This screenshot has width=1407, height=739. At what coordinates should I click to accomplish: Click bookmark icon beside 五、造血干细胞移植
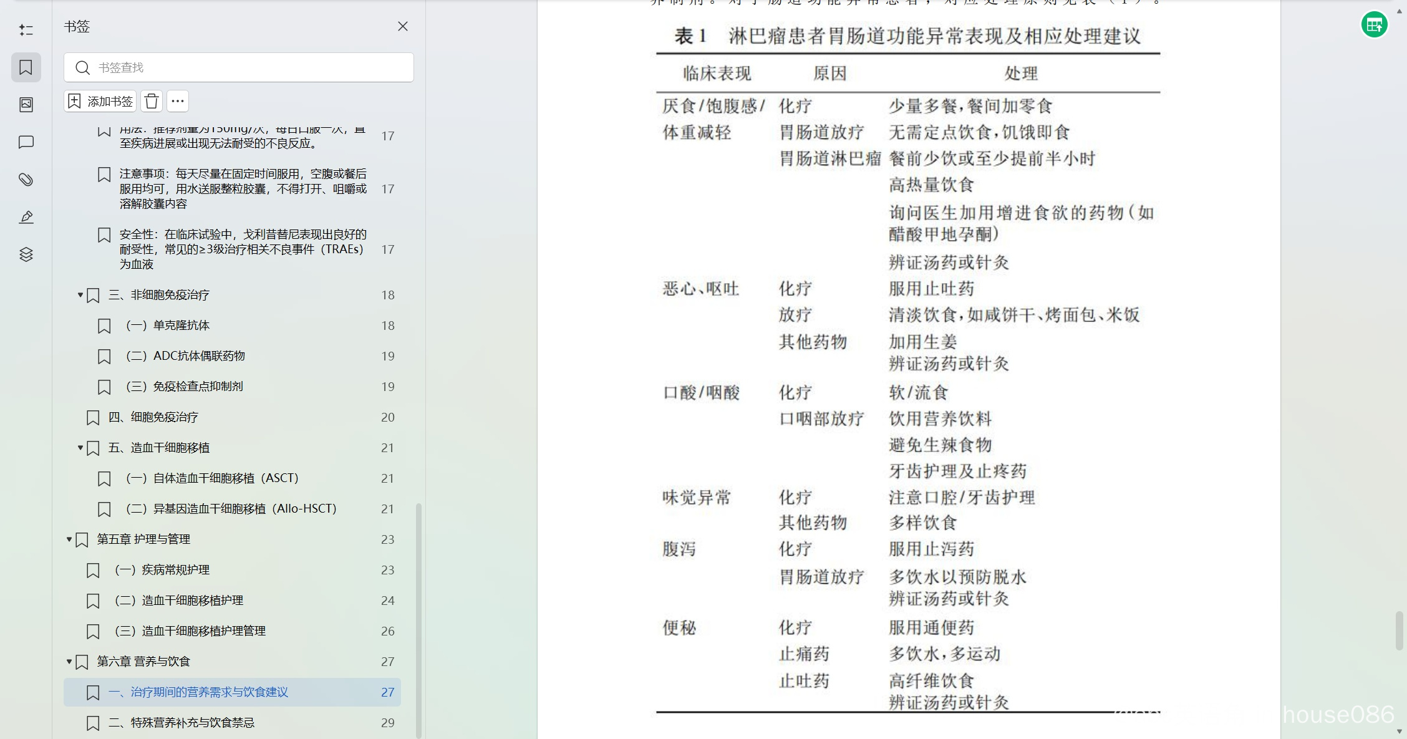(x=93, y=448)
